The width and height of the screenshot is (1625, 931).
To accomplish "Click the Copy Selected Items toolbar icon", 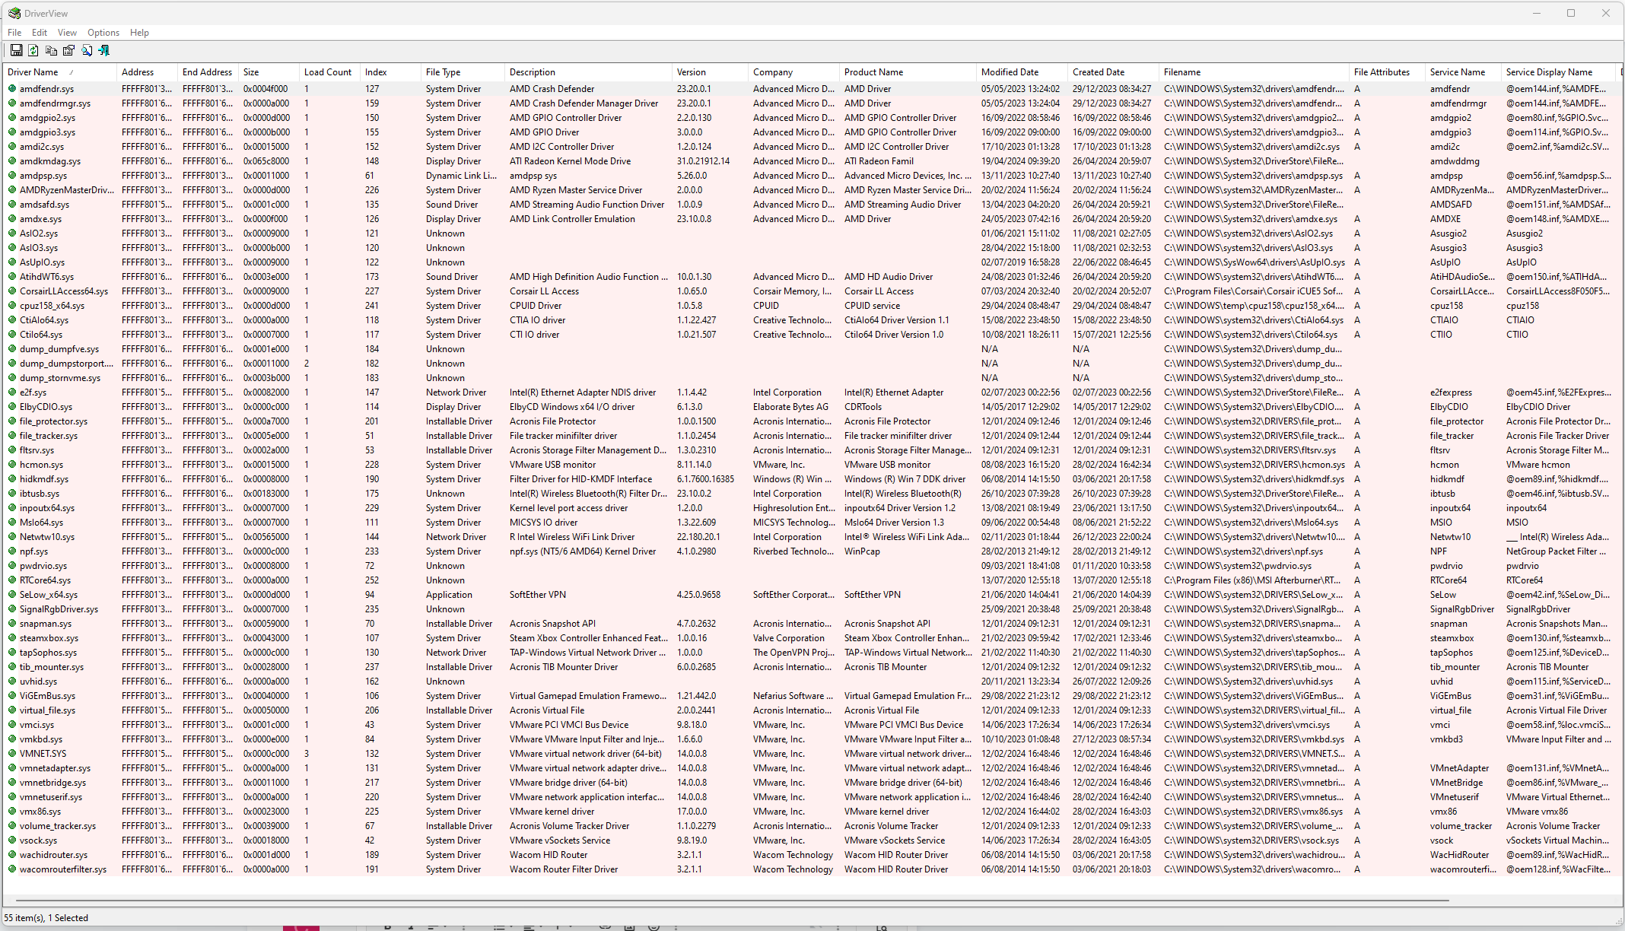I will [51, 50].
